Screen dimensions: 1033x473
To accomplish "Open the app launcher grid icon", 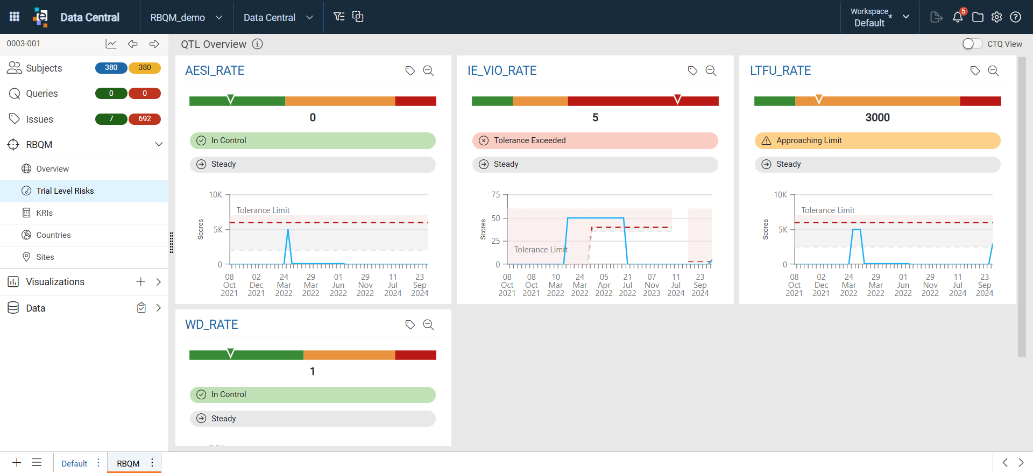I will pyautogui.click(x=15, y=17).
